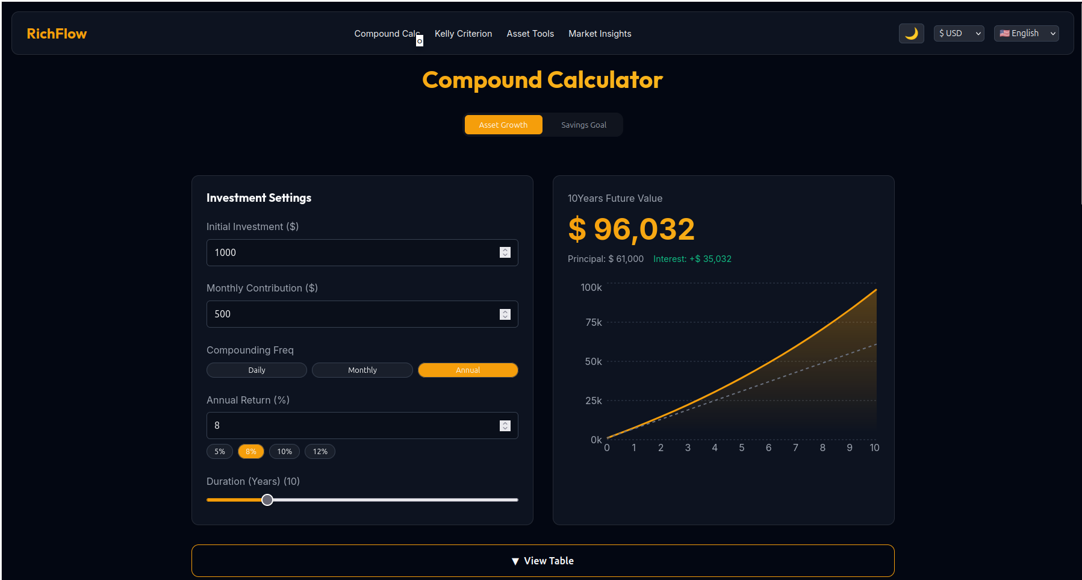Open the Kelly Criterion page
Viewport: 1082px width, 580px height.
tap(463, 34)
